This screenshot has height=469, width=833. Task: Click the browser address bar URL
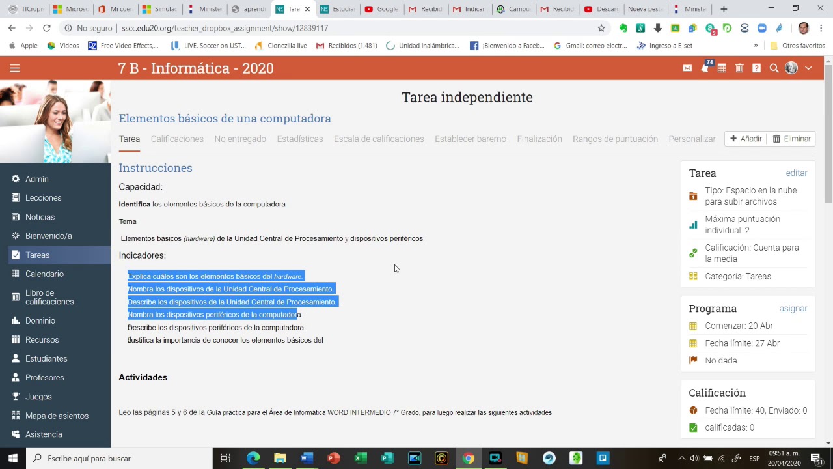tap(225, 28)
